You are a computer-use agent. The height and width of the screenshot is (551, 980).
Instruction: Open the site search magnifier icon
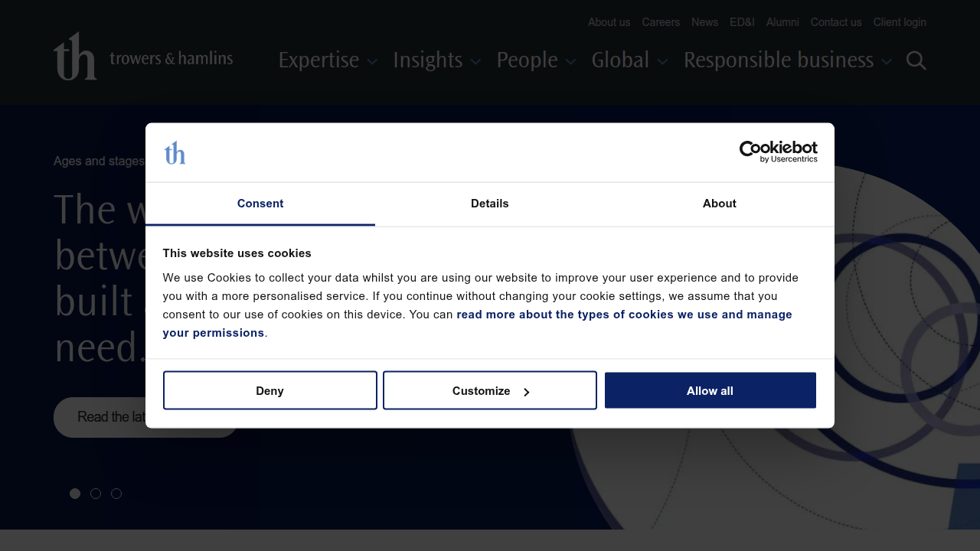[x=916, y=60]
